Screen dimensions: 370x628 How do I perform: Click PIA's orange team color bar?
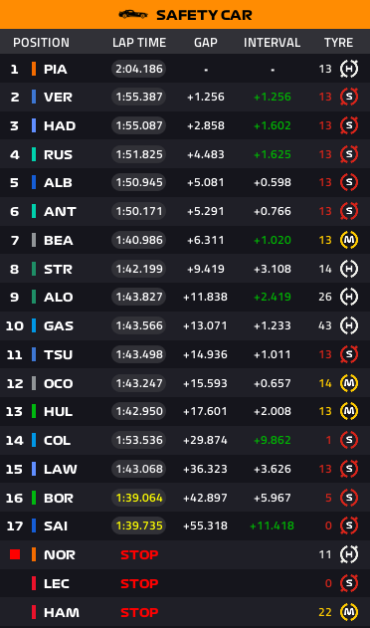point(34,69)
